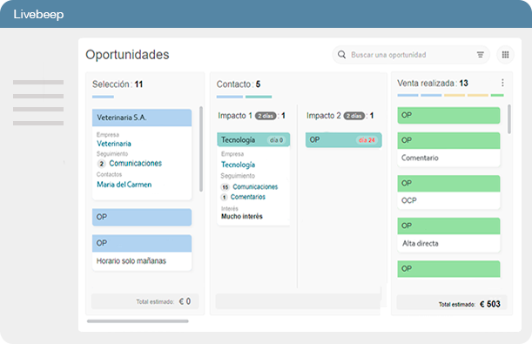Open Venta realizada three-dot menu
The height and width of the screenshot is (344, 532).
coord(502,83)
